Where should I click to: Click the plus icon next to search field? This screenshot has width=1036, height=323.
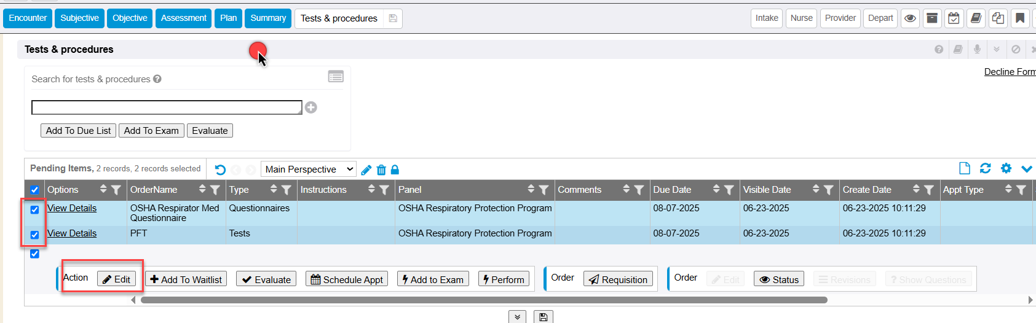(311, 107)
